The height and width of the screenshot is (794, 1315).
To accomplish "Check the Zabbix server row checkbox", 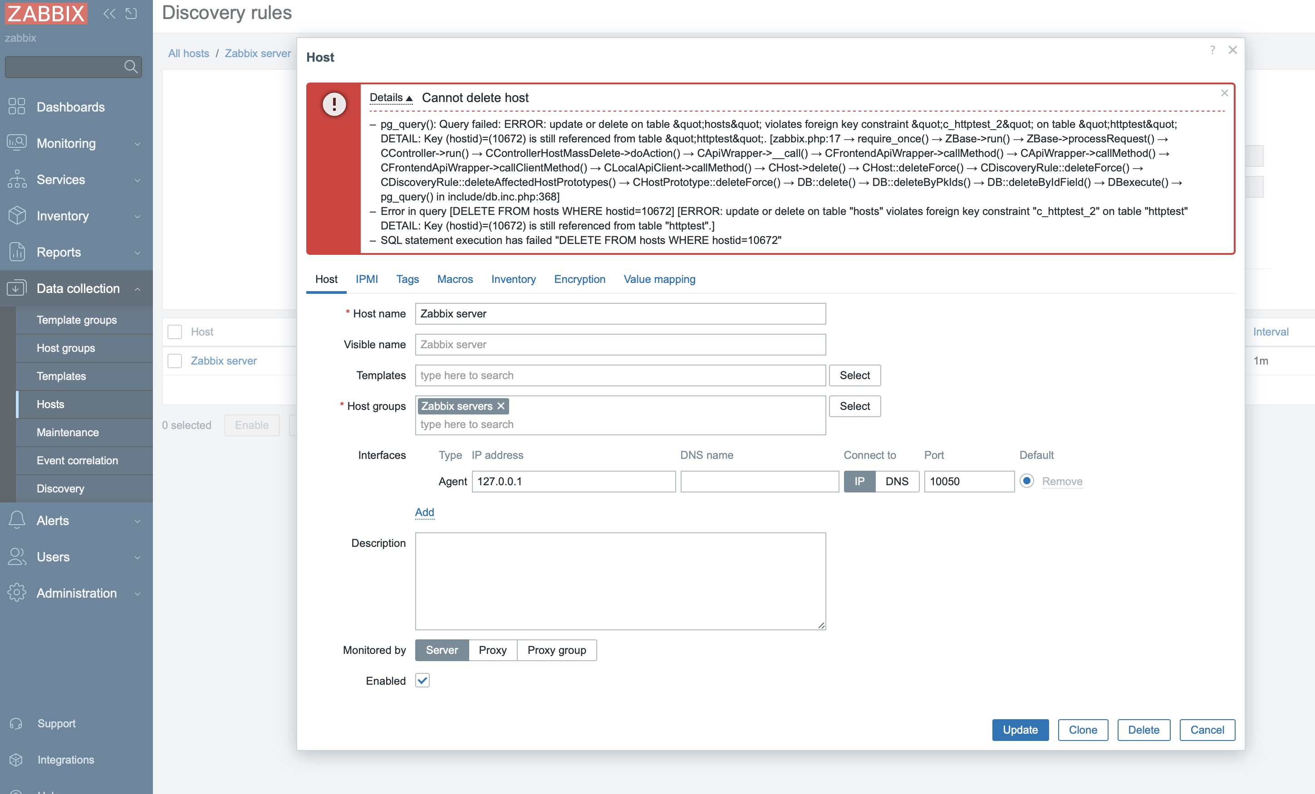I will (175, 360).
